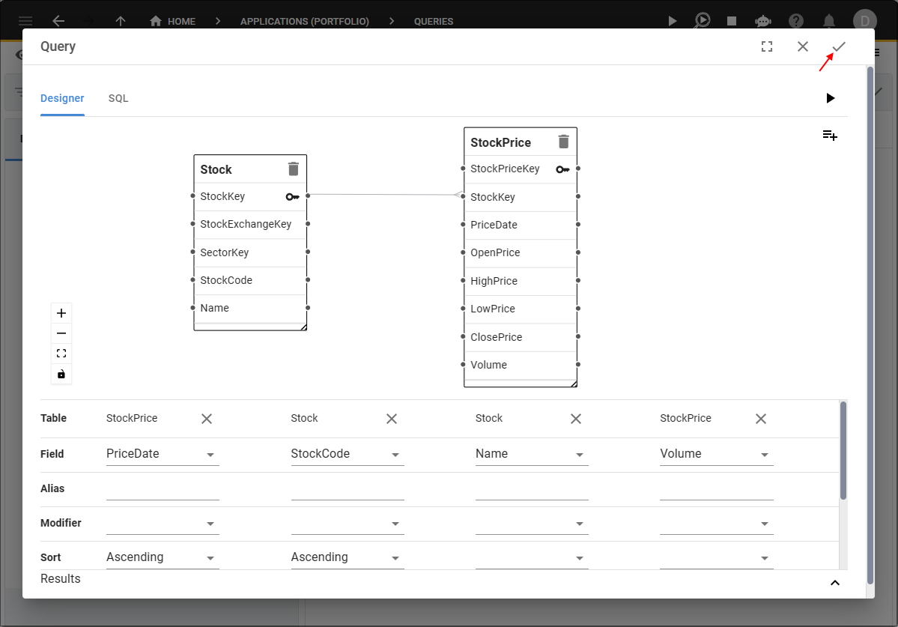Open the PriceDate field dropdown

coord(163,454)
